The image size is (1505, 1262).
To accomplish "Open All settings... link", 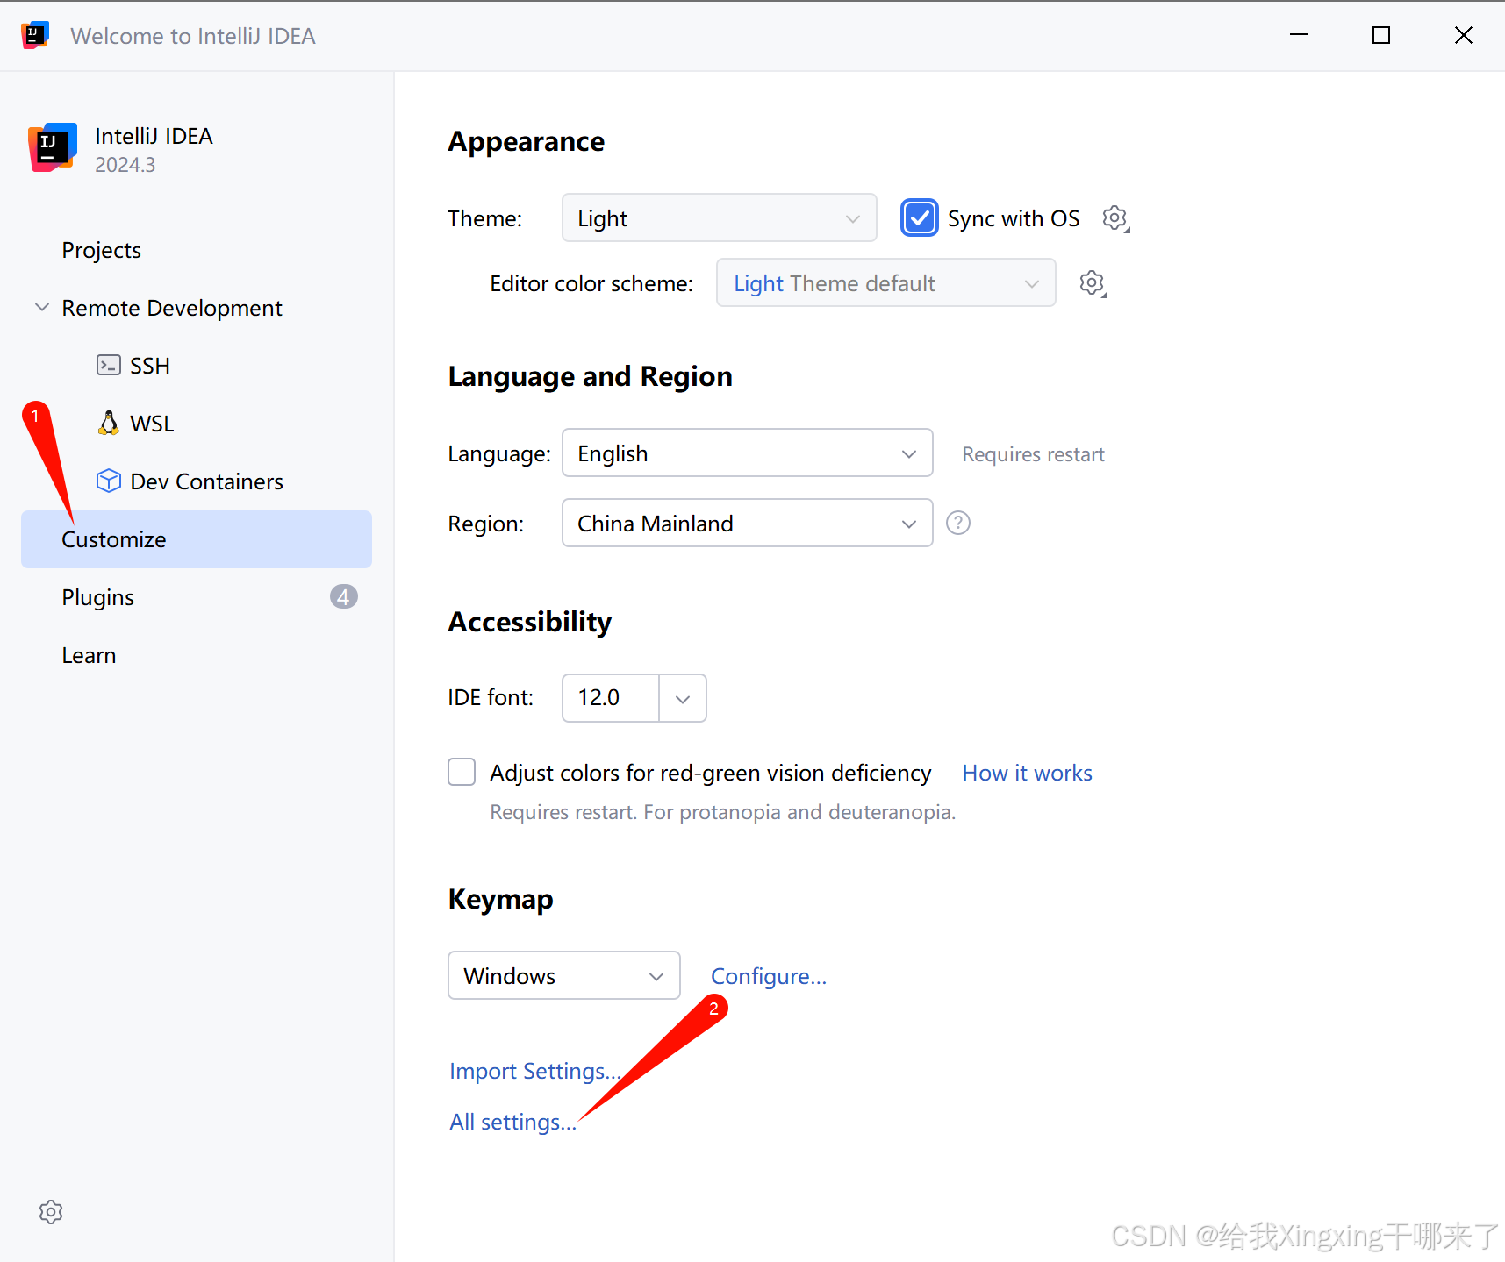I will click(x=512, y=1122).
